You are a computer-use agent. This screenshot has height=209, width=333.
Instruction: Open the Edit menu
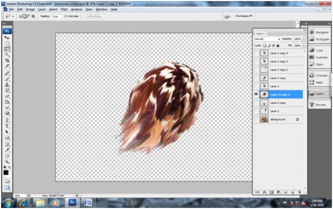click(20, 9)
